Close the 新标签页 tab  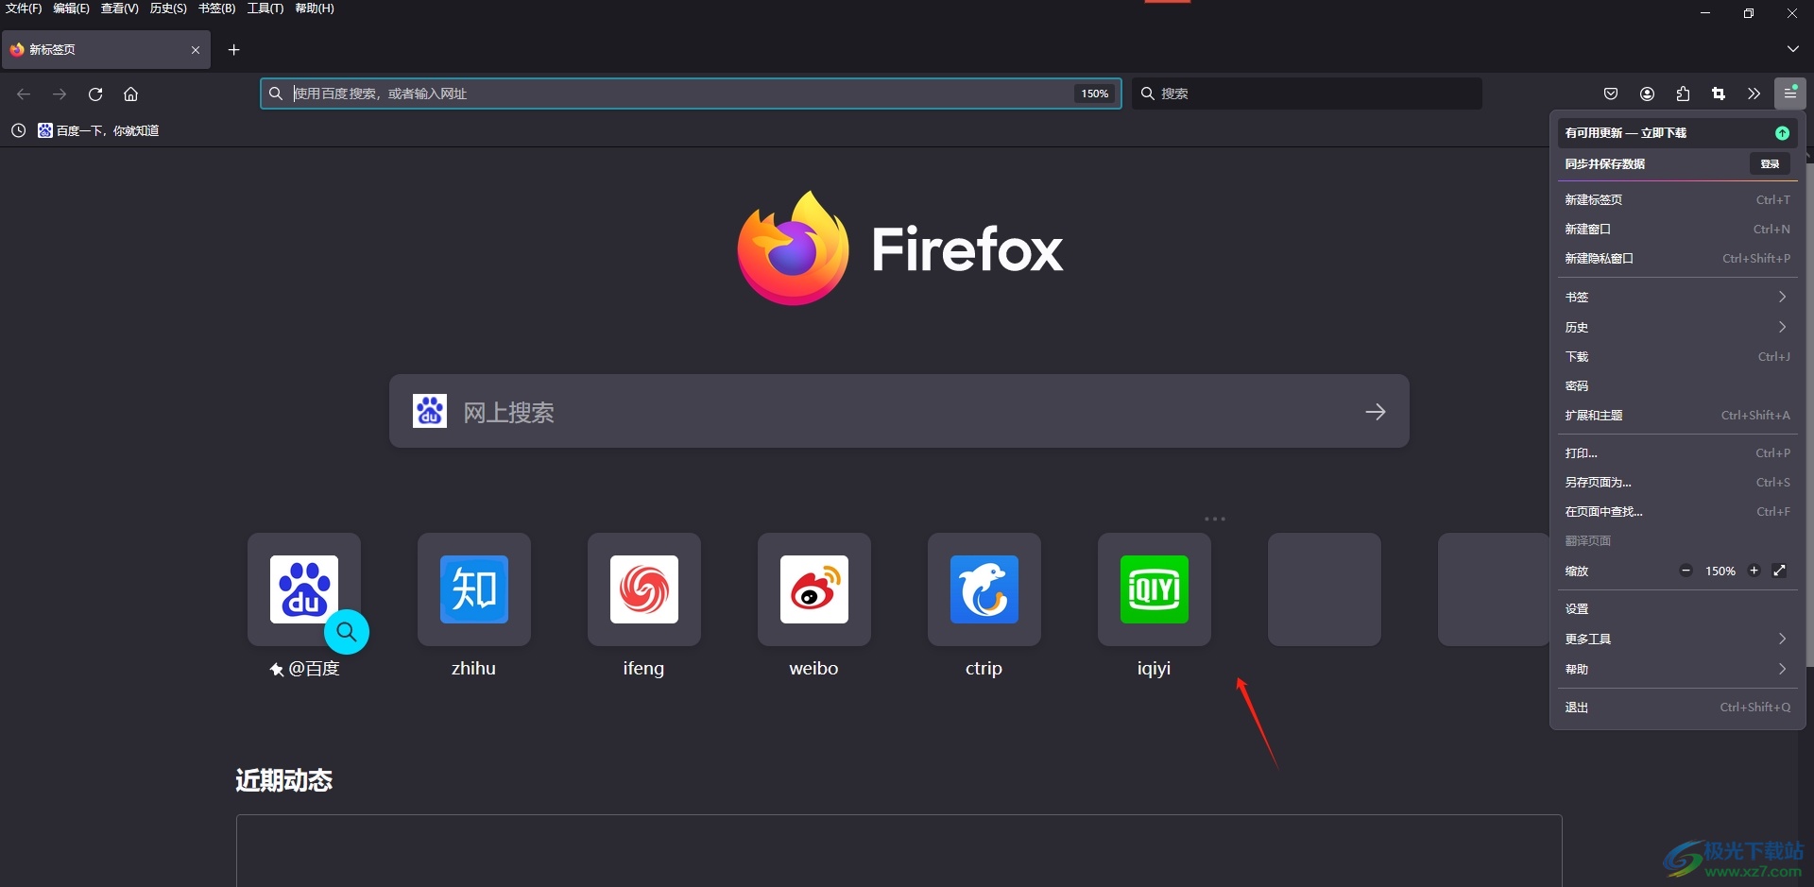pyautogui.click(x=196, y=50)
